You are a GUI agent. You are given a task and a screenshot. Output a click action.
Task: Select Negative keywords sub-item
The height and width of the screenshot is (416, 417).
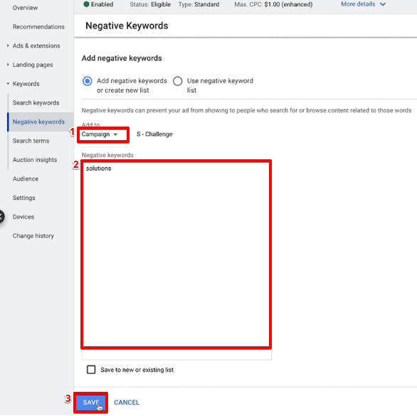pyautogui.click(x=38, y=122)
